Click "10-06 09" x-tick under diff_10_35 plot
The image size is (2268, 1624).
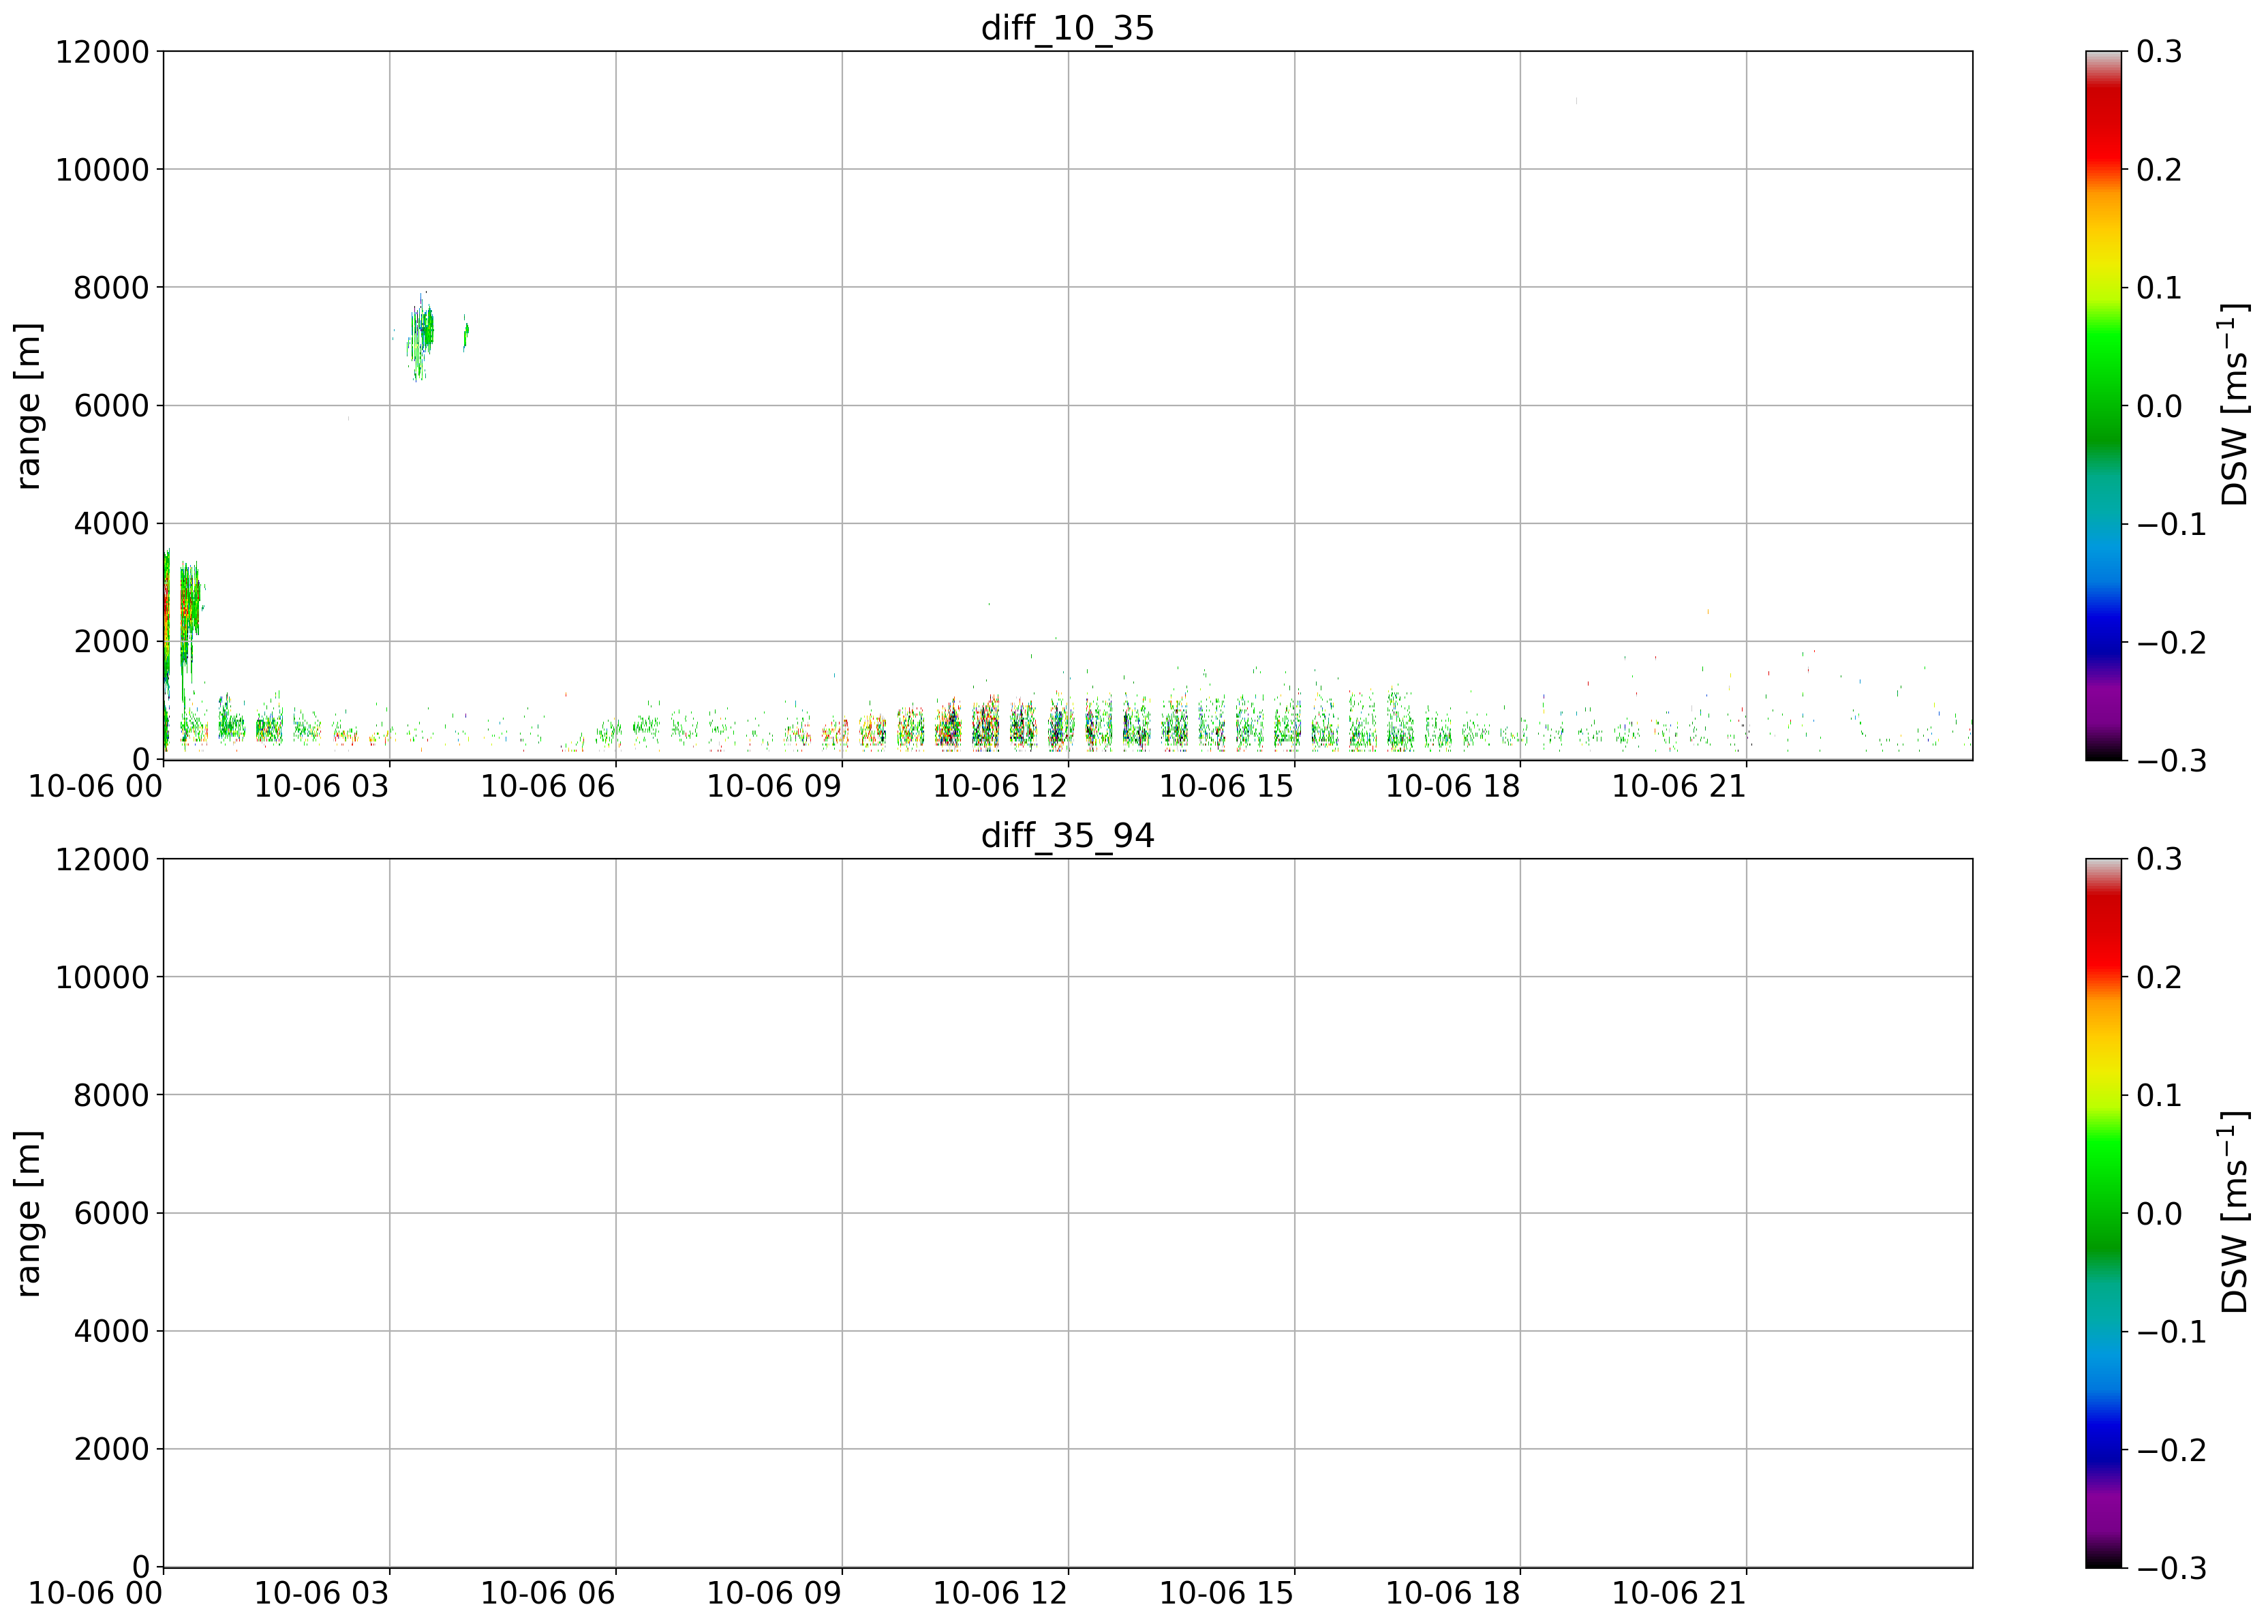click(774, 786)
